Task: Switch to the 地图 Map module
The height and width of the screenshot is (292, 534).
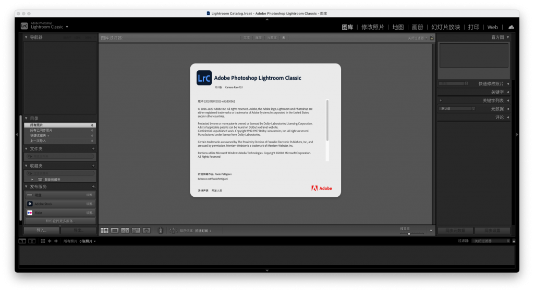Action: click(x=398, y=27)
